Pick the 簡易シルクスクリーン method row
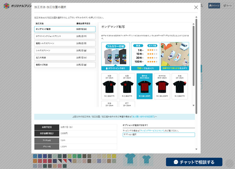Screen dimensions: 235x169 coord(65,44)
